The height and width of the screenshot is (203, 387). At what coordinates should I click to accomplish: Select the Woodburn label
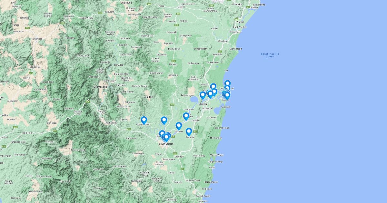tap(223, 41)
